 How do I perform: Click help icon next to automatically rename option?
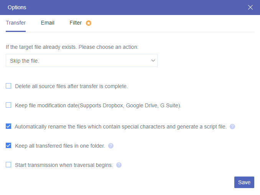click(x=232, y=127)
